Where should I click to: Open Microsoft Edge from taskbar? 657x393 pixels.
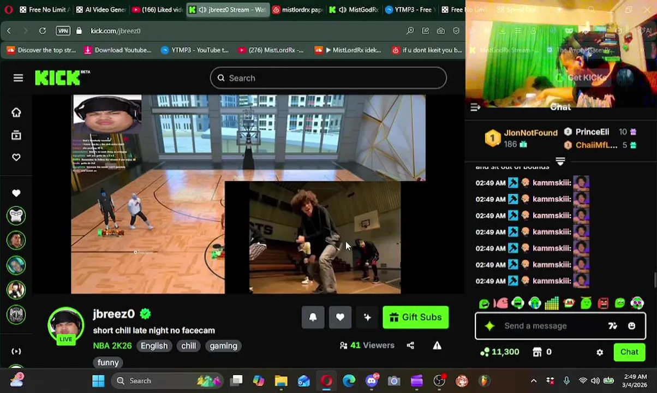(349, 381)
